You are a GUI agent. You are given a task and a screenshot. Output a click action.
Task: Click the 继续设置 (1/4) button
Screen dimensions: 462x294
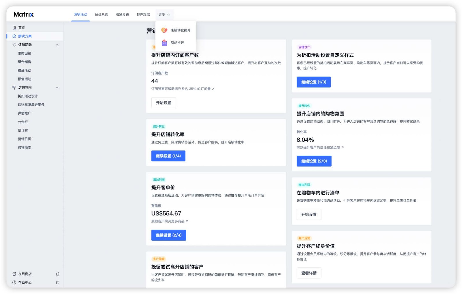168,156
